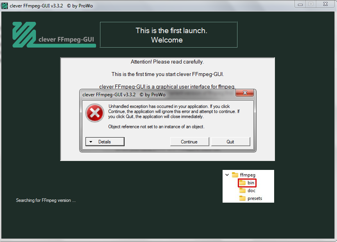
Task: Select the ffmpeg folder in the tree
Action: (244, 175)
